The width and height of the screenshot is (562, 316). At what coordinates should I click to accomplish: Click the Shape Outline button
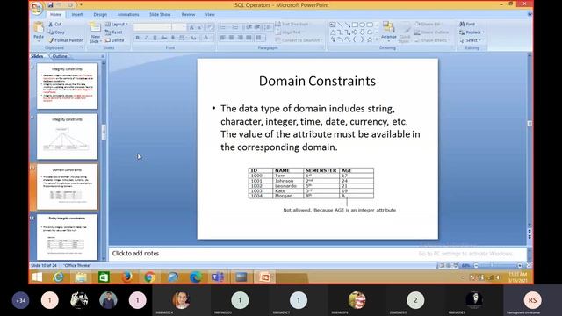[x=432, y=32]
